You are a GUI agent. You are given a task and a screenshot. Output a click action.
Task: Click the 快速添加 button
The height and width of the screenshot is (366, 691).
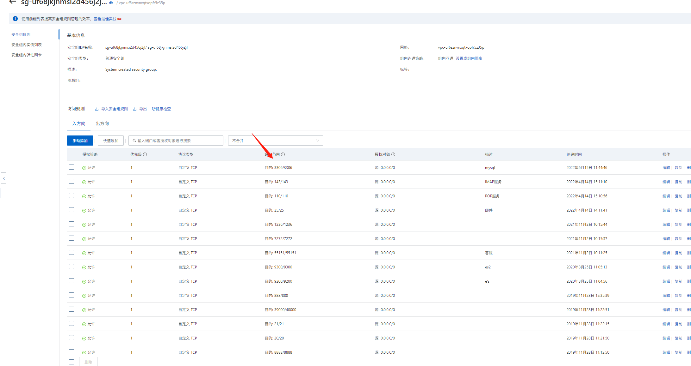(x=111, y=141)
